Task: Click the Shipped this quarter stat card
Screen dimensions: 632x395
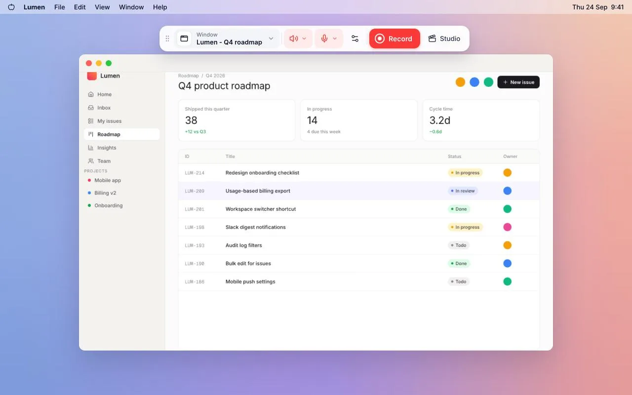Action: click(237, 120)
